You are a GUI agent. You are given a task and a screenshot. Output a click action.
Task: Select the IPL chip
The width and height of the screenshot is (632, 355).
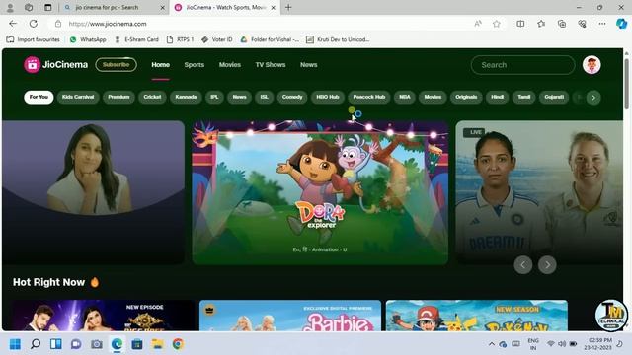click(x=214, y=97)
